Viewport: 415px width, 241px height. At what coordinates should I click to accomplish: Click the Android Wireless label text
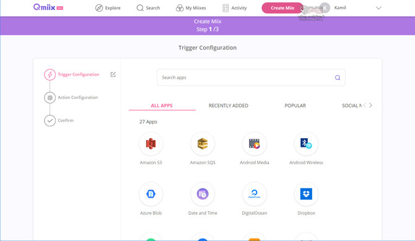306,162
